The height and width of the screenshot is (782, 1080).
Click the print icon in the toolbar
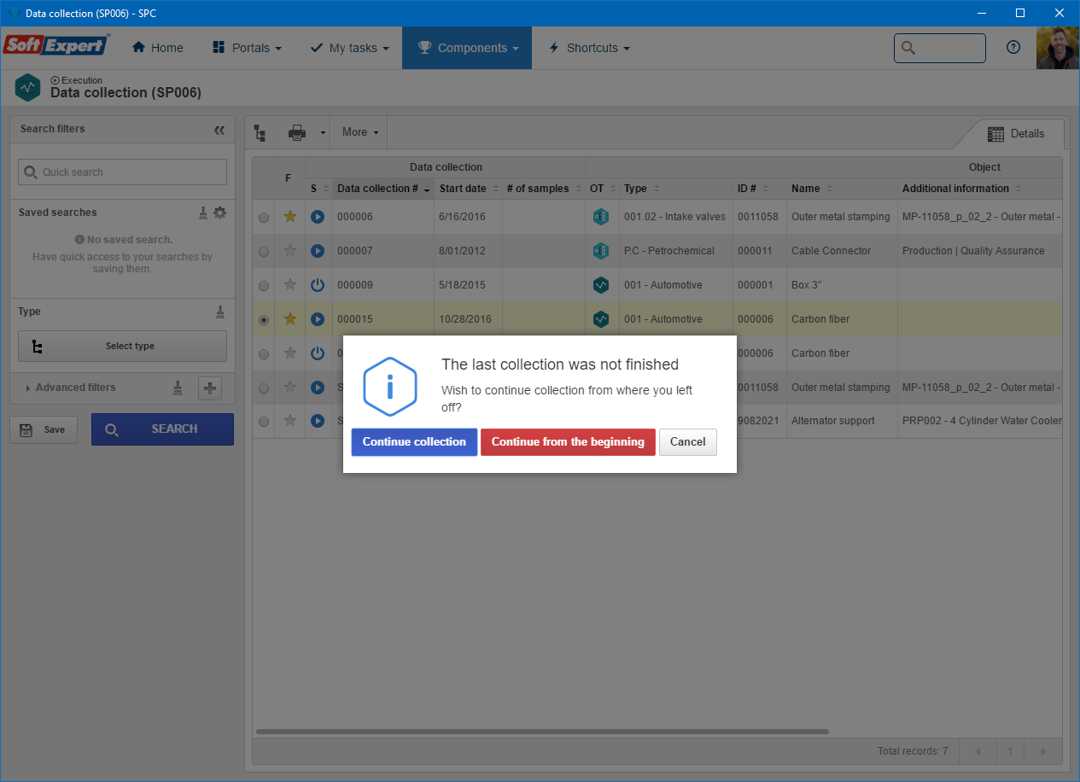click(297, 132)
